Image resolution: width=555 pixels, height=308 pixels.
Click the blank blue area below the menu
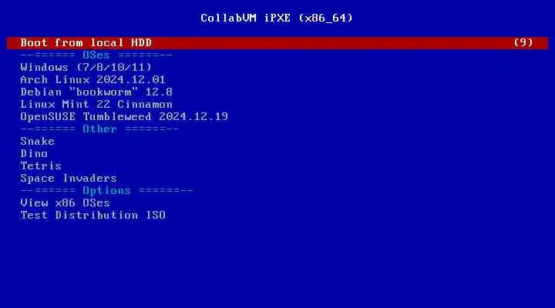coord(277,265)
